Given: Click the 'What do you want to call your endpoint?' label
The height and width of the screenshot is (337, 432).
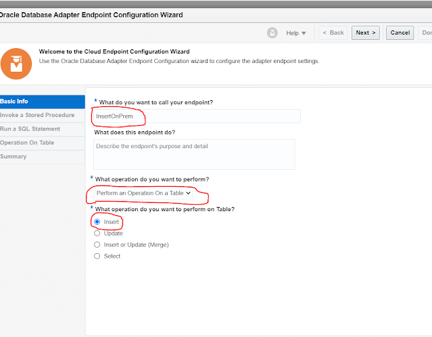Looking at the screenshot, I should [156, 102].
